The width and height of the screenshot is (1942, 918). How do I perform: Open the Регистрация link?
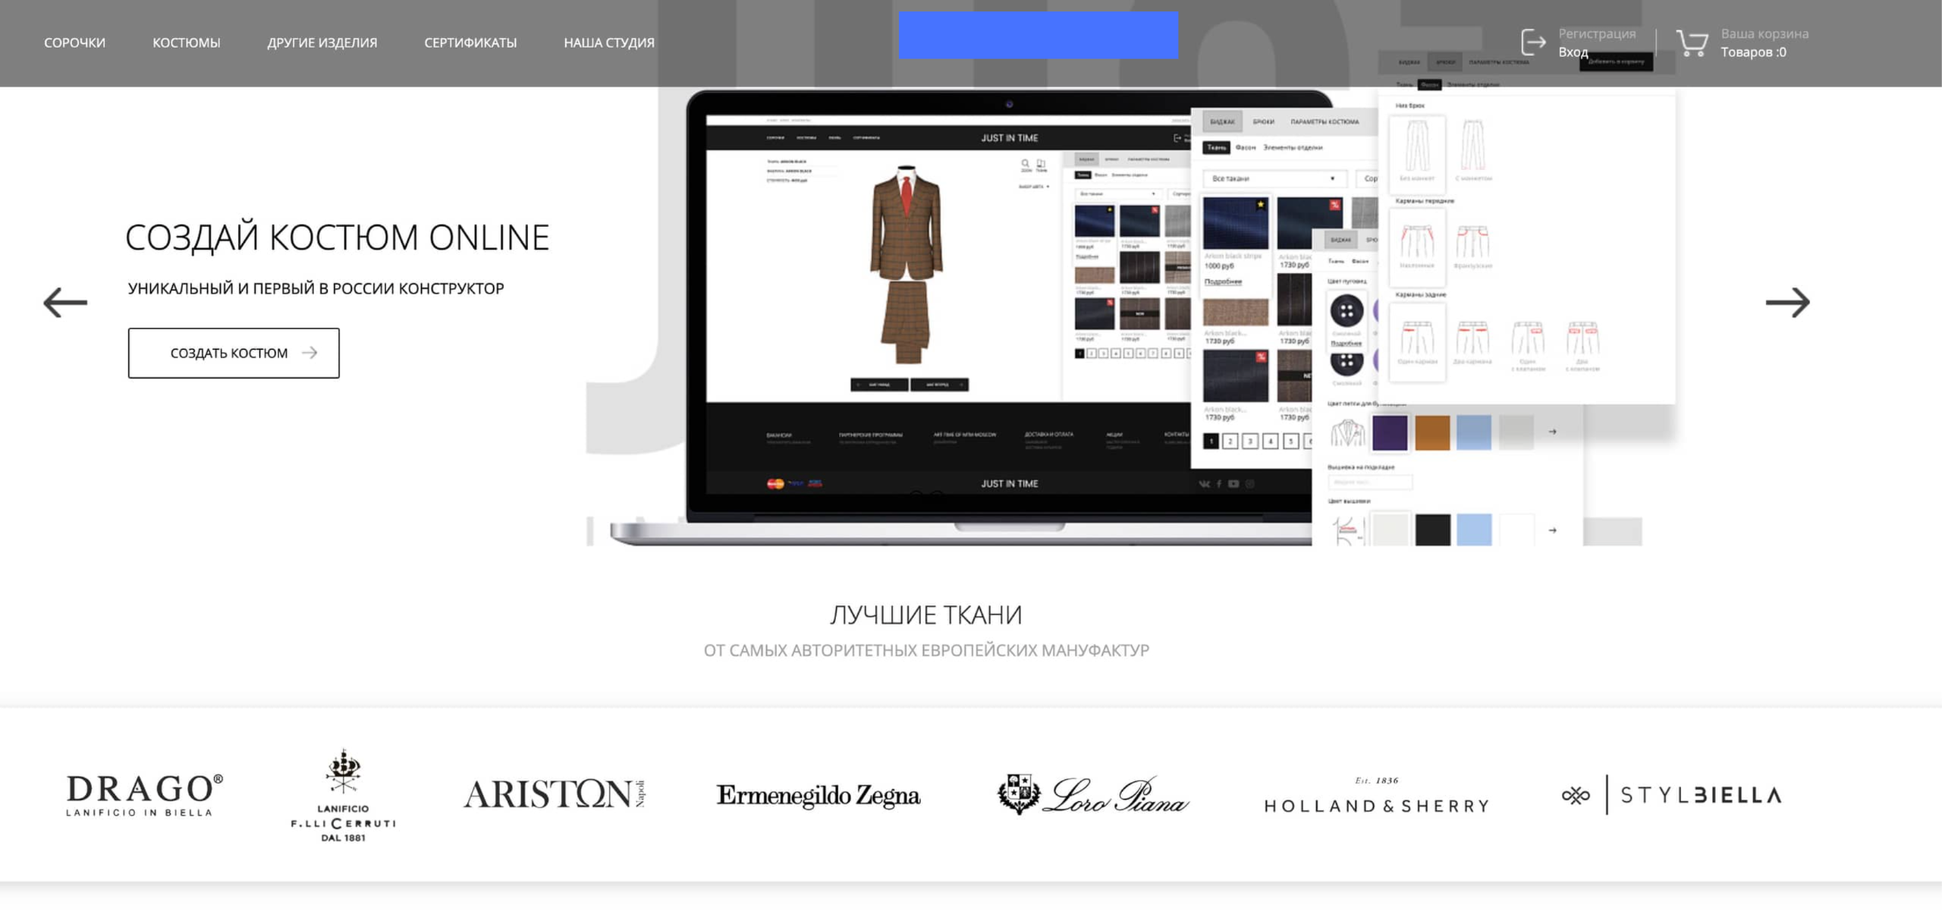coord(1597,33)
